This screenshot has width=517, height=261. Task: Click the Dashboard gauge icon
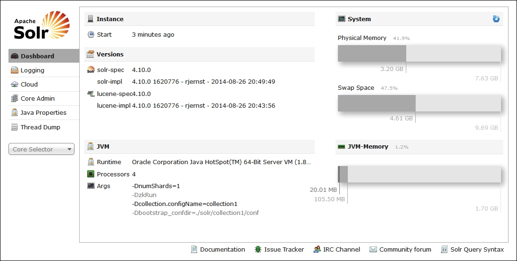pos(15,56)
